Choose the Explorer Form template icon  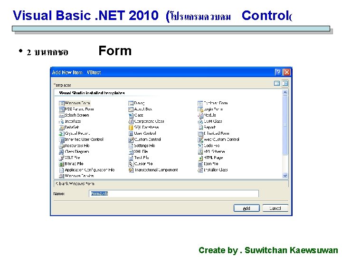(200, 103)
